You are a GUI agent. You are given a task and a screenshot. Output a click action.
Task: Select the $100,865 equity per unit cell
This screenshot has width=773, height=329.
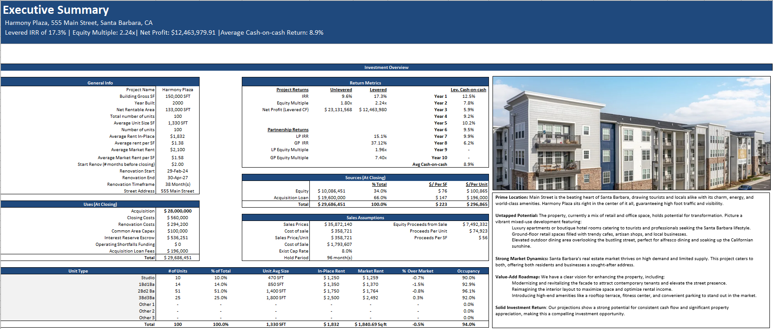(x=477, y=191)
